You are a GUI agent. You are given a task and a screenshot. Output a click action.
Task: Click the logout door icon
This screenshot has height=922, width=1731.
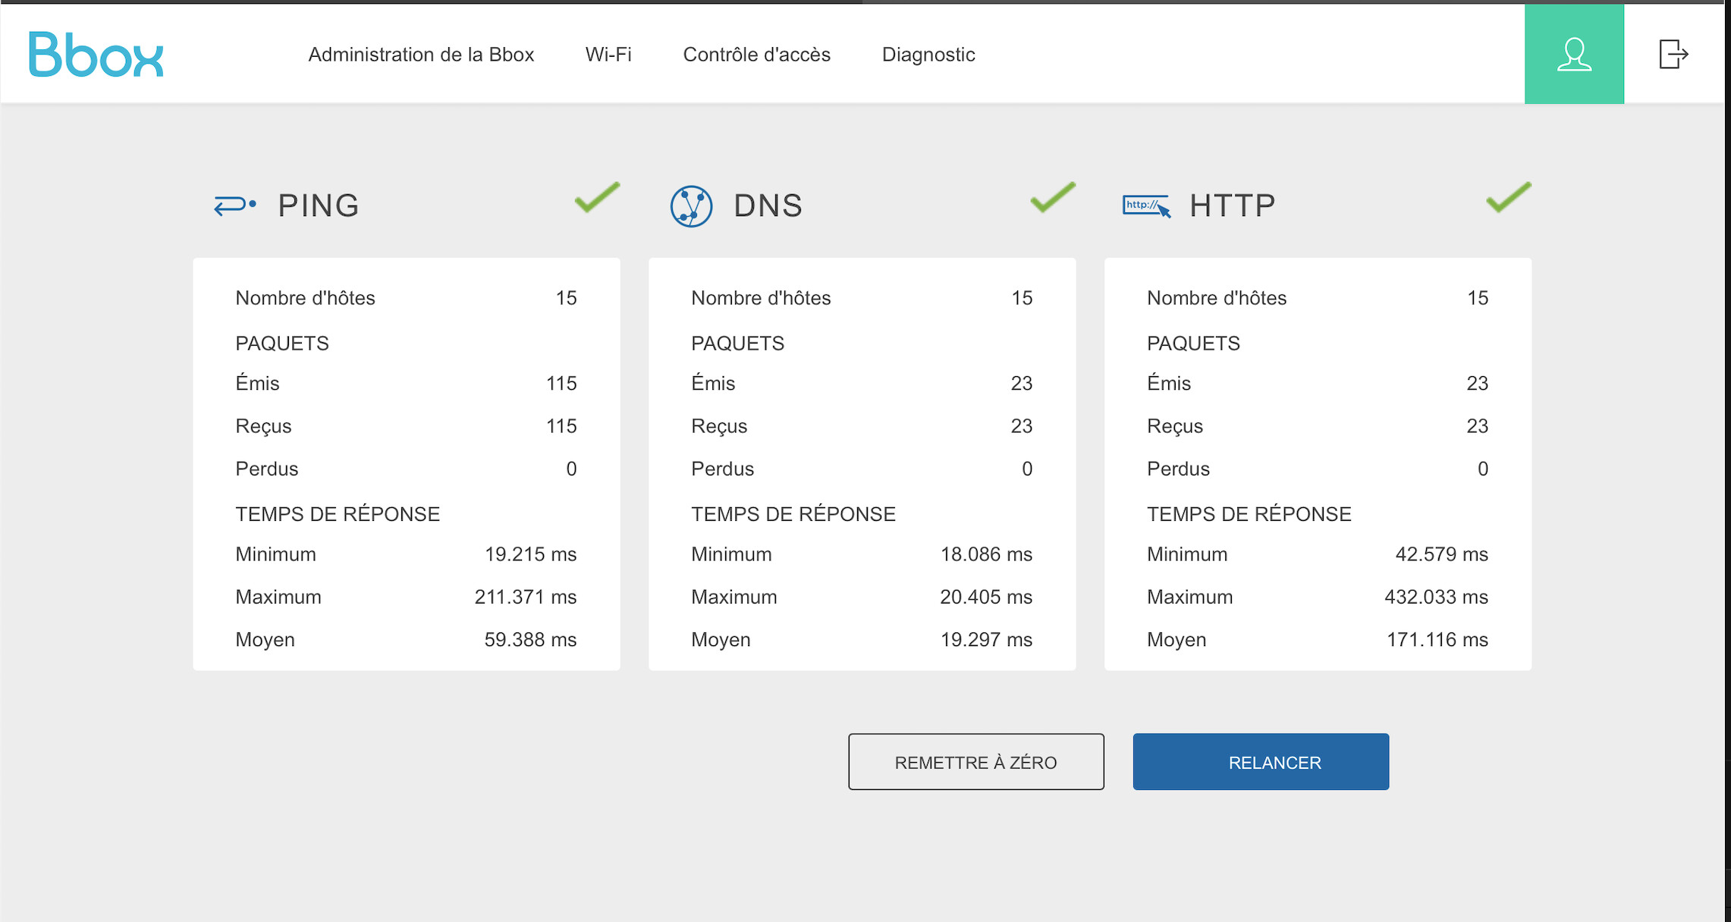(1673, 54)
